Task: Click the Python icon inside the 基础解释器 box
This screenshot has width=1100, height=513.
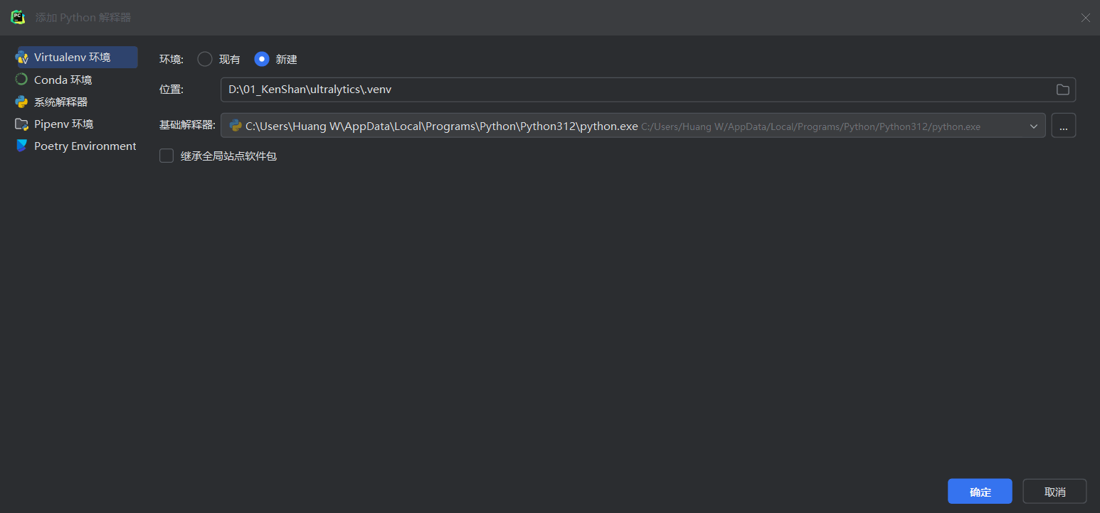Action: tap(236, 126)
